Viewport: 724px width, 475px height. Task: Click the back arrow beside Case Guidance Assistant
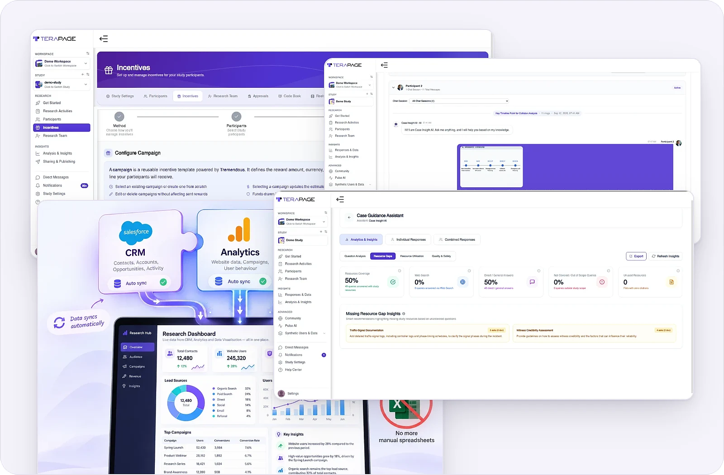[x=349, y=218]
